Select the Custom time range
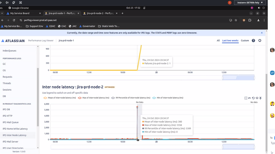The height and width of the screenshot is (154, 275). point(245,41)
